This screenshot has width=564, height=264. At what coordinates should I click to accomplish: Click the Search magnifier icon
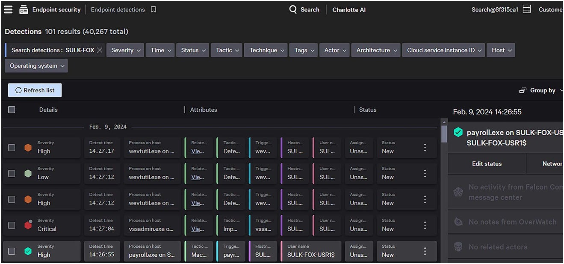293,9
